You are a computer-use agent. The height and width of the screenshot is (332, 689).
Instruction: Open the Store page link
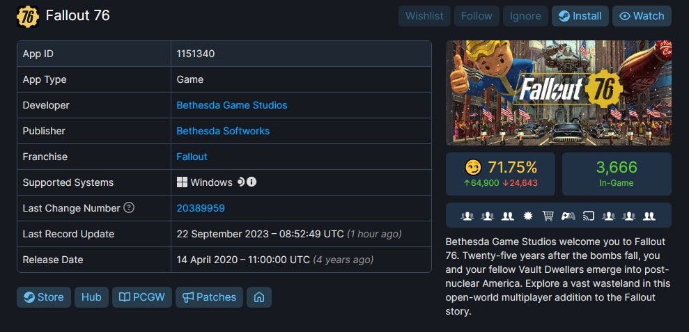tap(43, 297)
